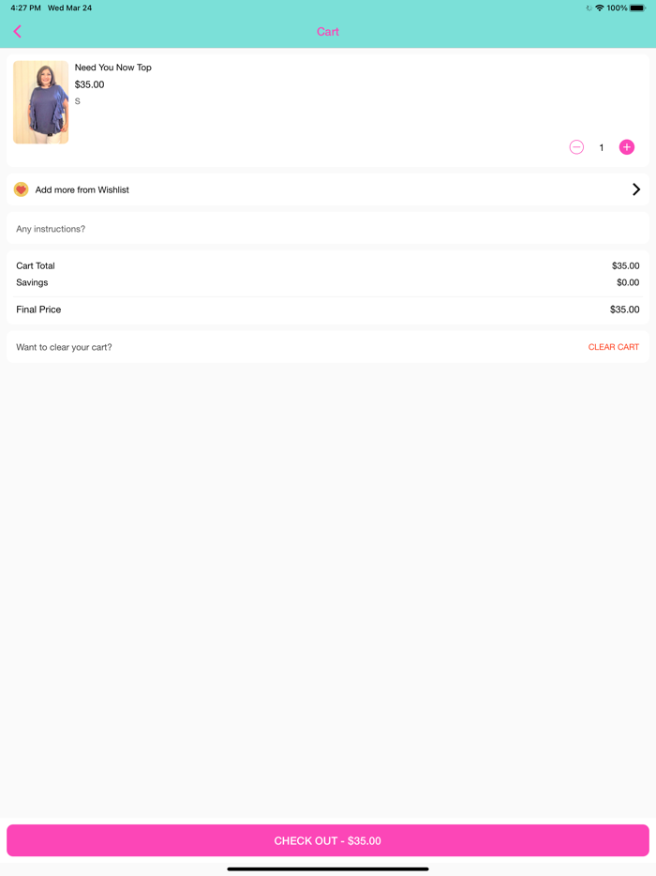Tap the CHECK OUT - $35.00 button

(328, 840)
